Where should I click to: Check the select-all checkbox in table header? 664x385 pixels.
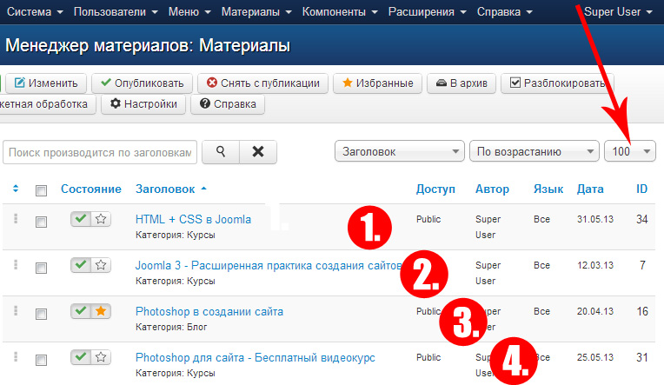coord(41,189)
